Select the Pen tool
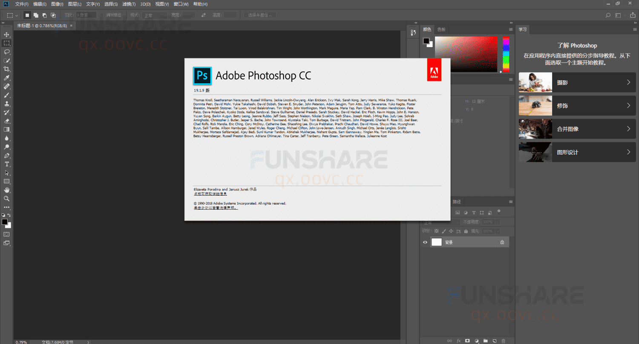 [6, 156]
